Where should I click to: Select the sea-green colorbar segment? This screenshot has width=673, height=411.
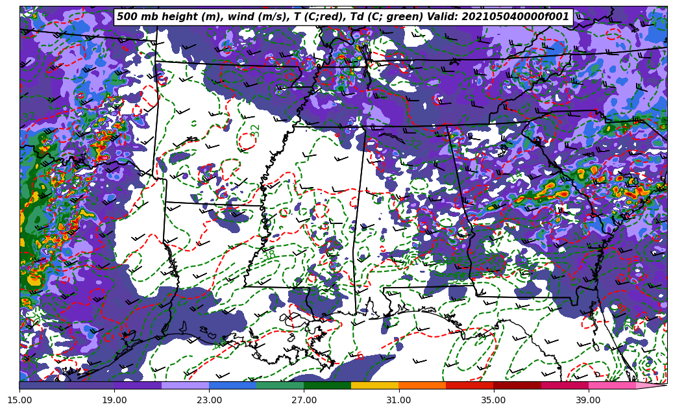coord(280,385)
